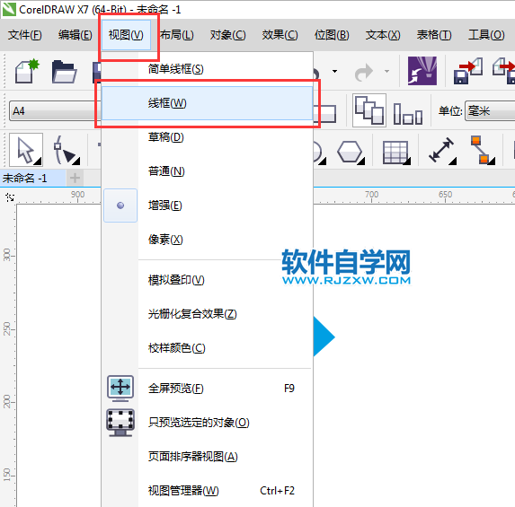Select the Parallel Dimension tool

pyautogui.click(x=442, y=150)
